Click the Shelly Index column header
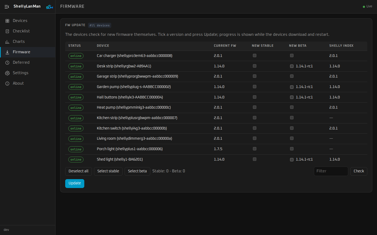The image size is (377, 235). 341,46
